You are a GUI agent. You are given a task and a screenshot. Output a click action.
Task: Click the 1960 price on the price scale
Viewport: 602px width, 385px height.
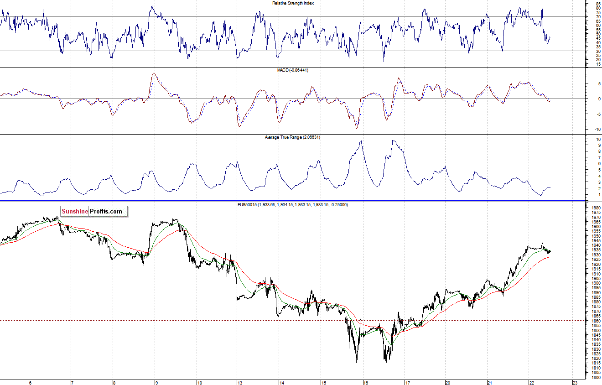595,226
